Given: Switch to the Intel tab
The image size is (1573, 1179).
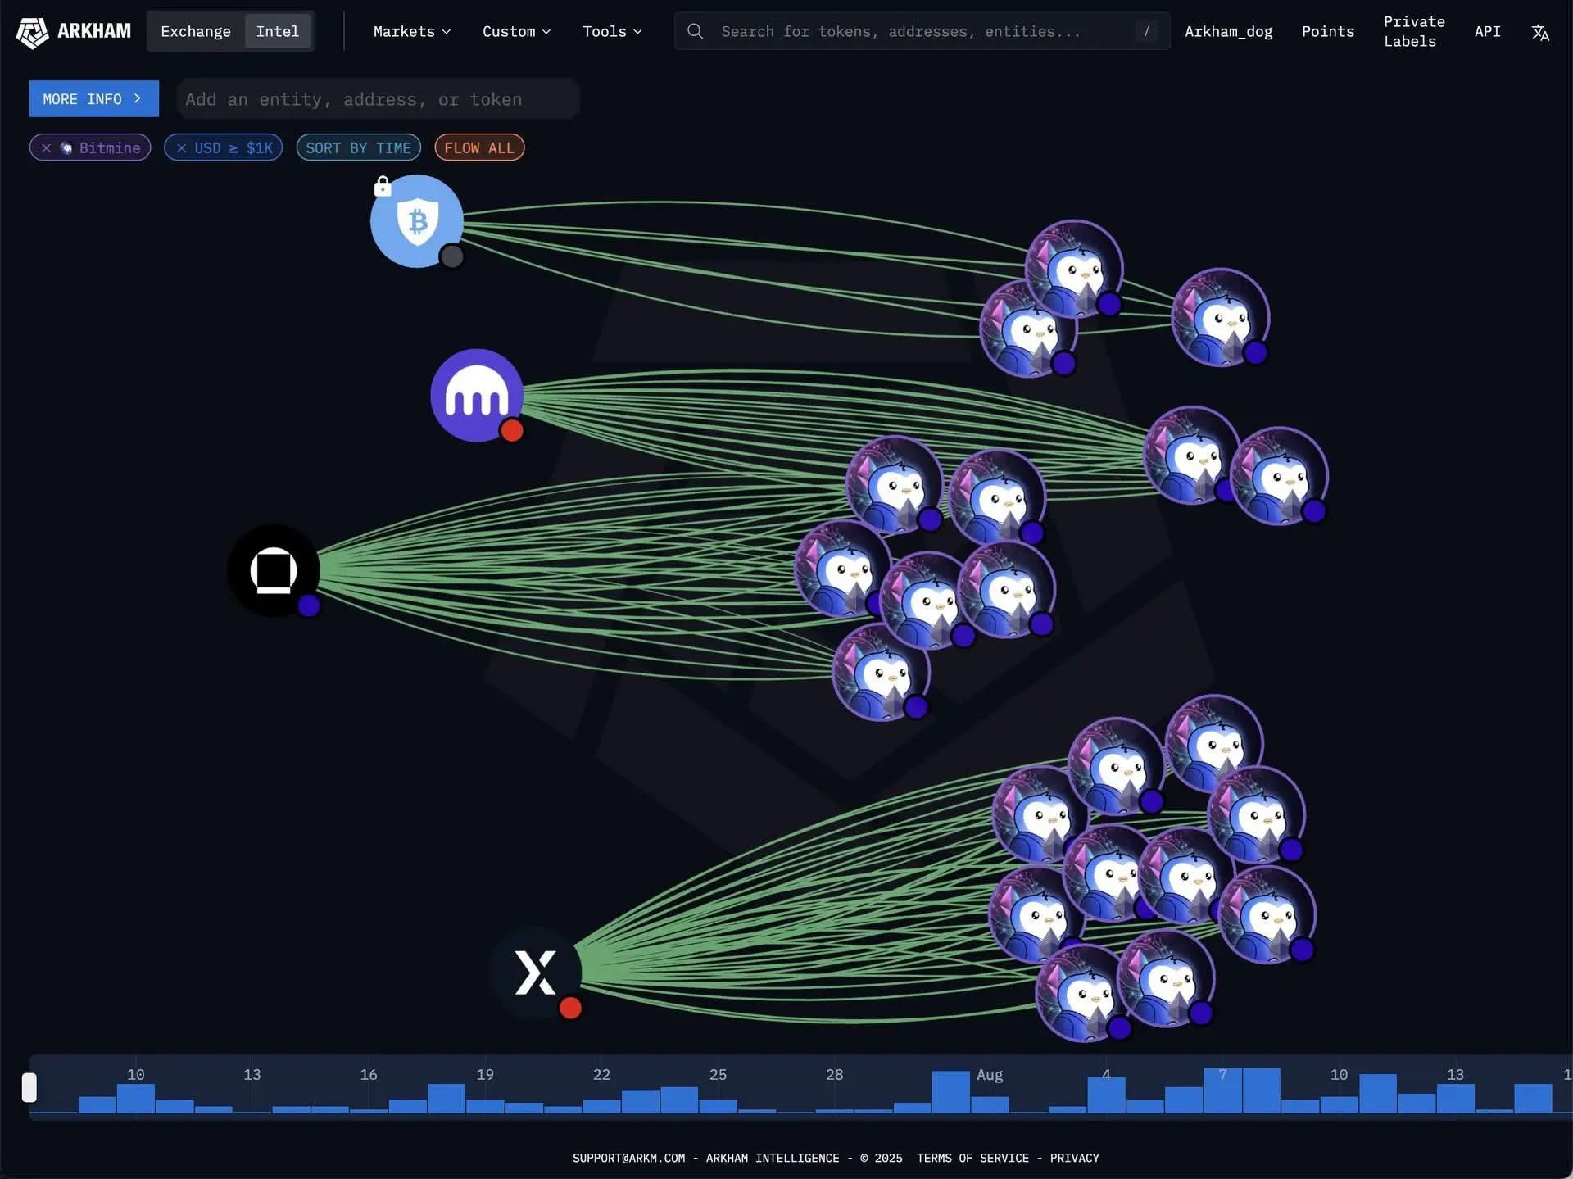Looking at the screenshot, I should coord(278,31).
